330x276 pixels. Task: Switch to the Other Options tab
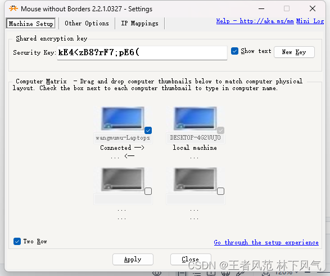[87, 23]
